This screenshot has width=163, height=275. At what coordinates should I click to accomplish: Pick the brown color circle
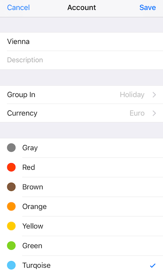(11, 187)
